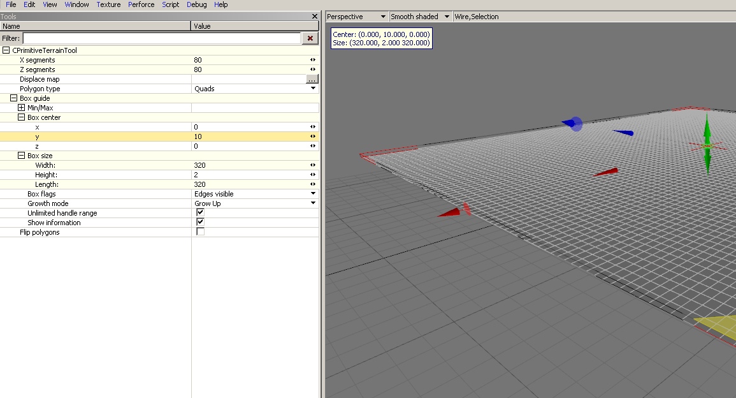Click the Box center x spinner arrows
Screen dimensions: 736x398
[x=313, y=127]
